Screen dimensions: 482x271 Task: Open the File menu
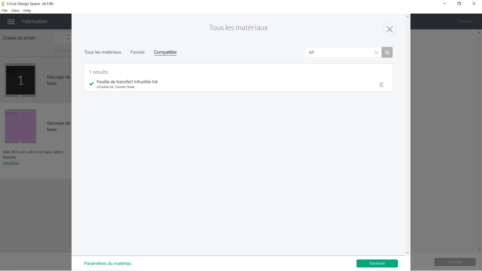click(x=5, y=10)
